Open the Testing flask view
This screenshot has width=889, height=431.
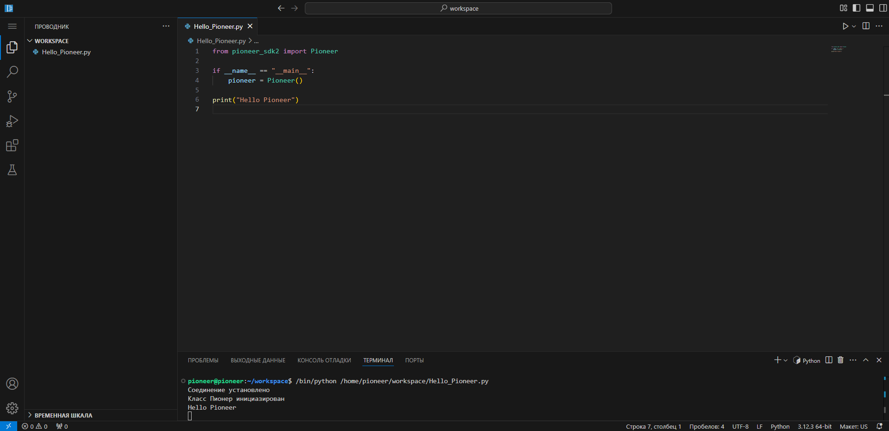12,170
